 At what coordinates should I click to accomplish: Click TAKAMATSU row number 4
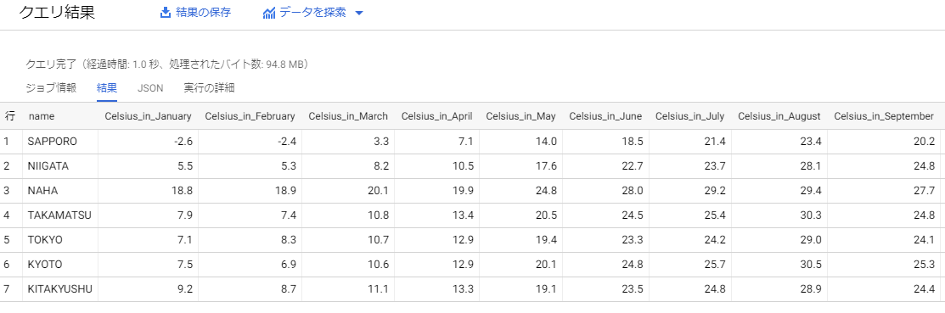[x=8, y=215]
